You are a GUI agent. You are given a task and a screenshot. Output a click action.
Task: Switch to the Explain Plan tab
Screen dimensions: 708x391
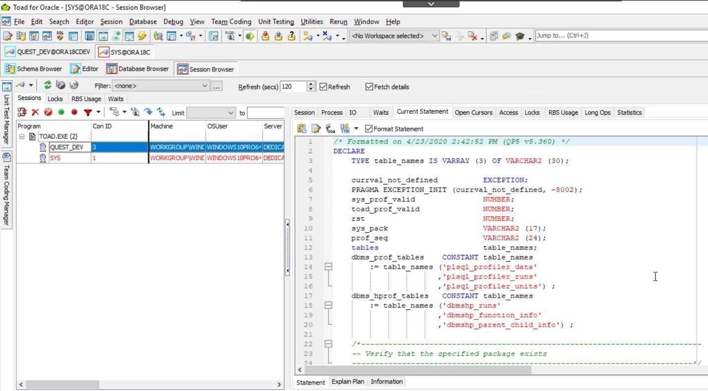[348, 382]
